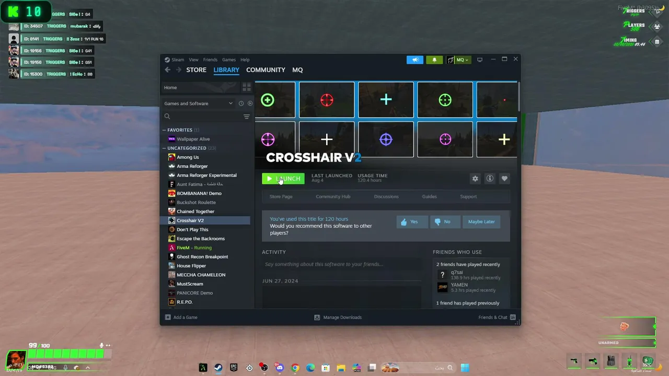Open advanced filter options icon

point(247,116)
